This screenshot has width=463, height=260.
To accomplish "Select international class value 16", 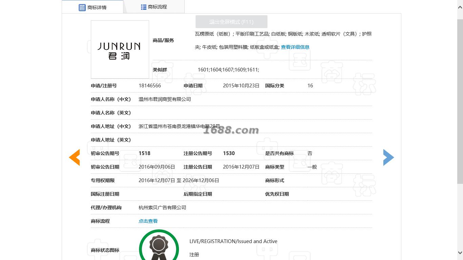I will click(310, 86).
